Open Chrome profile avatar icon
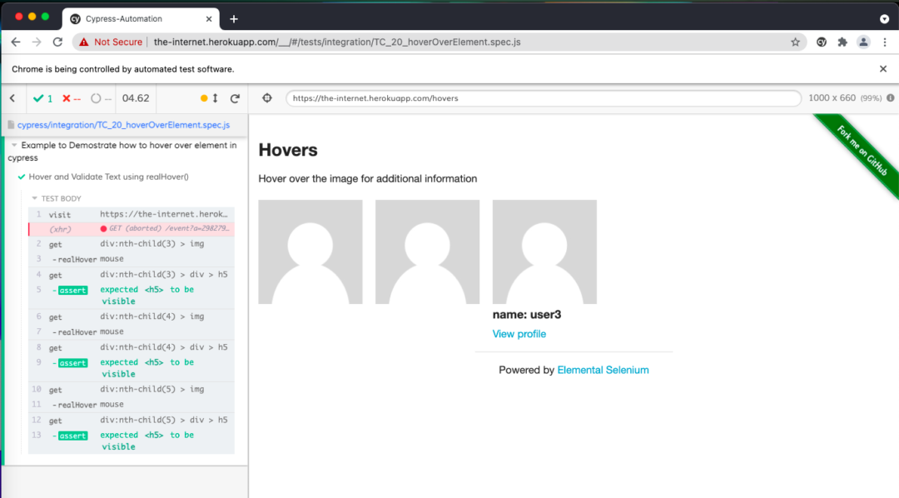Viewport: 899px width, 498px height. (x=863, y=42)
